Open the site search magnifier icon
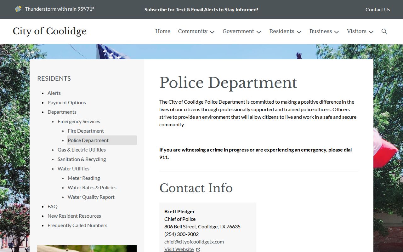The image size is (403, 252). pos(384,31)
